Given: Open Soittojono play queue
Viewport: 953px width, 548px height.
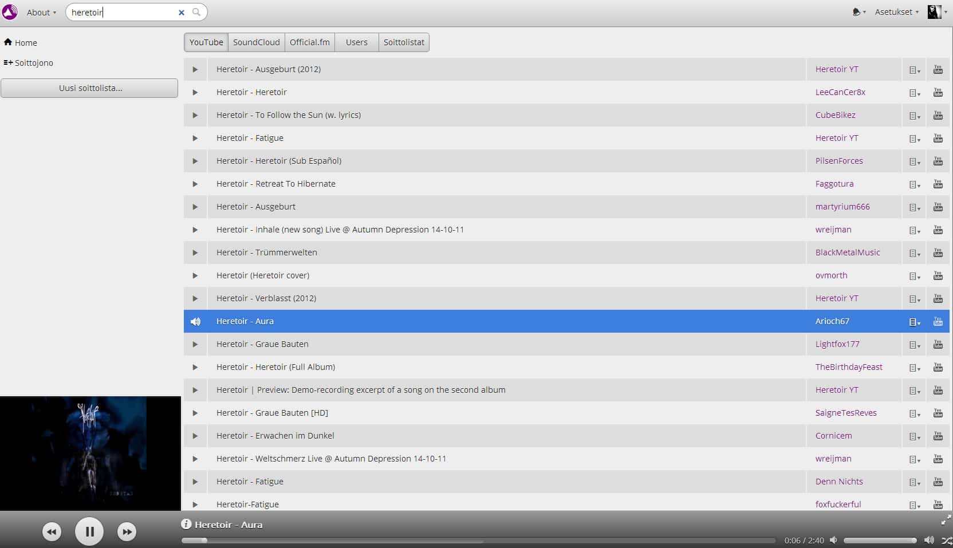Looking at the screenshot, I should tap(29, 63).
